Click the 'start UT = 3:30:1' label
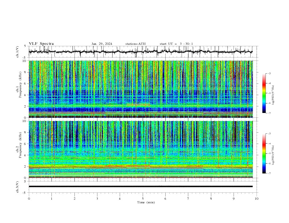Viewport: 289px width, 223px height. pos(176,44)
